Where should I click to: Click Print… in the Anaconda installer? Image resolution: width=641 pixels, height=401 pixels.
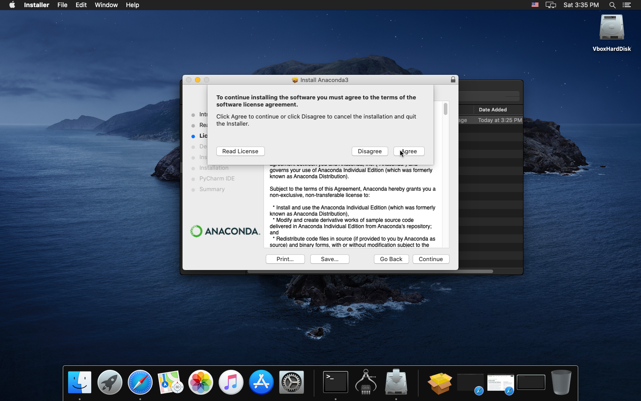coord(285,259)
